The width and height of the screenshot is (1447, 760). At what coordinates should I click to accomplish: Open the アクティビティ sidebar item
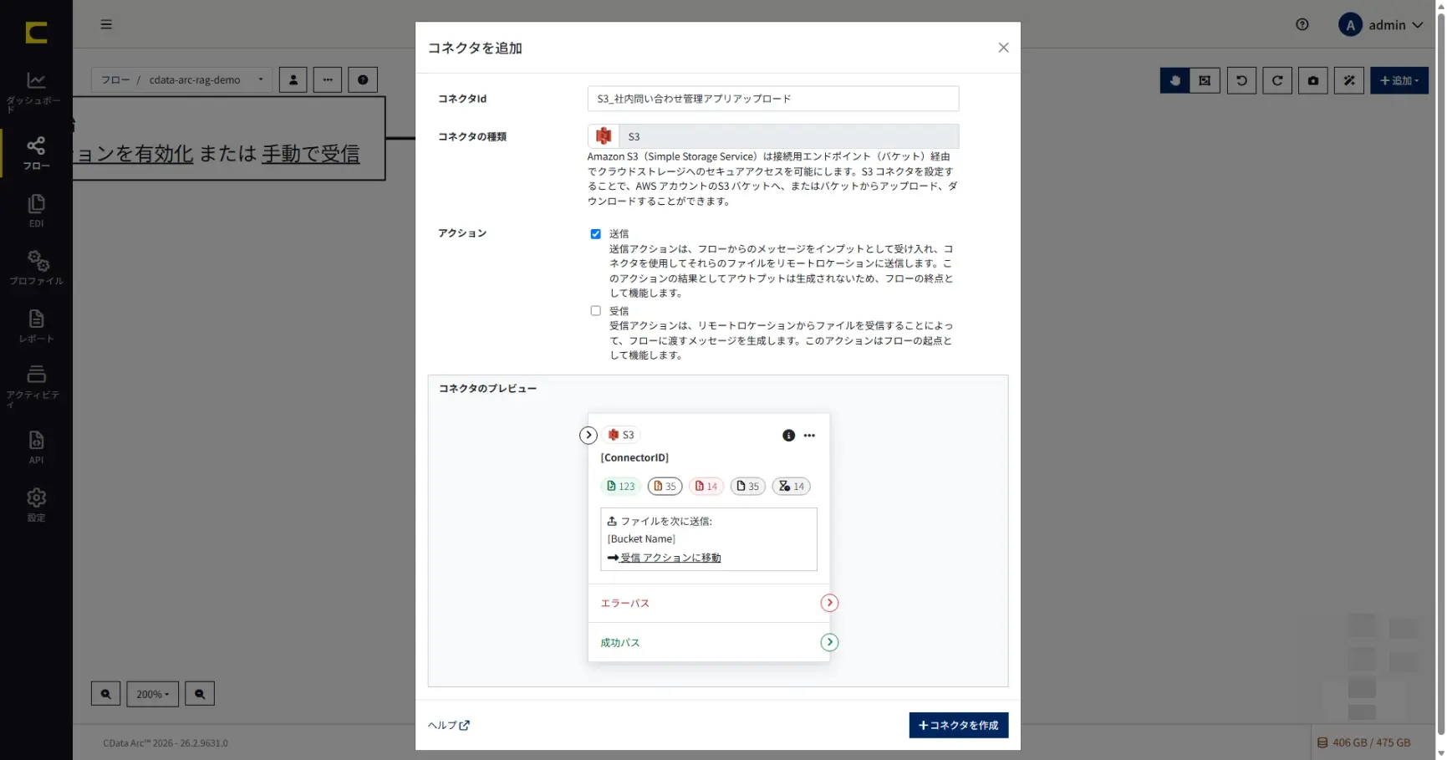[x=36, y=386]
